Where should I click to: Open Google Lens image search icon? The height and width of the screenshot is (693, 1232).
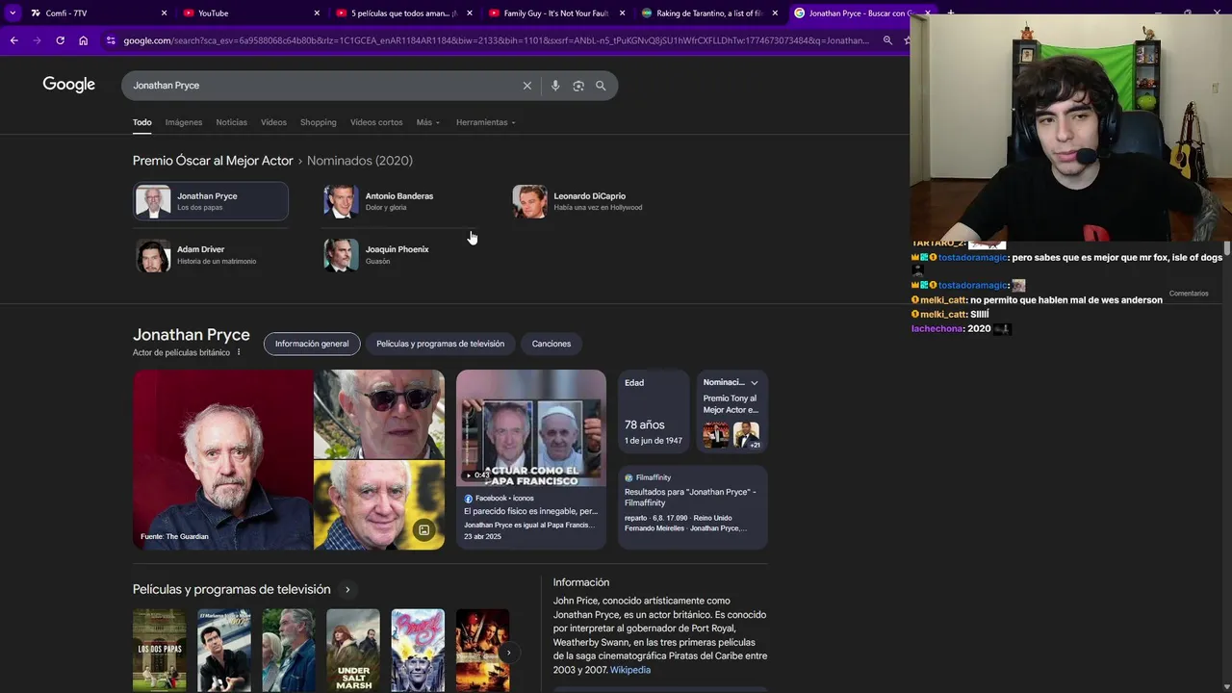point(578,86)
